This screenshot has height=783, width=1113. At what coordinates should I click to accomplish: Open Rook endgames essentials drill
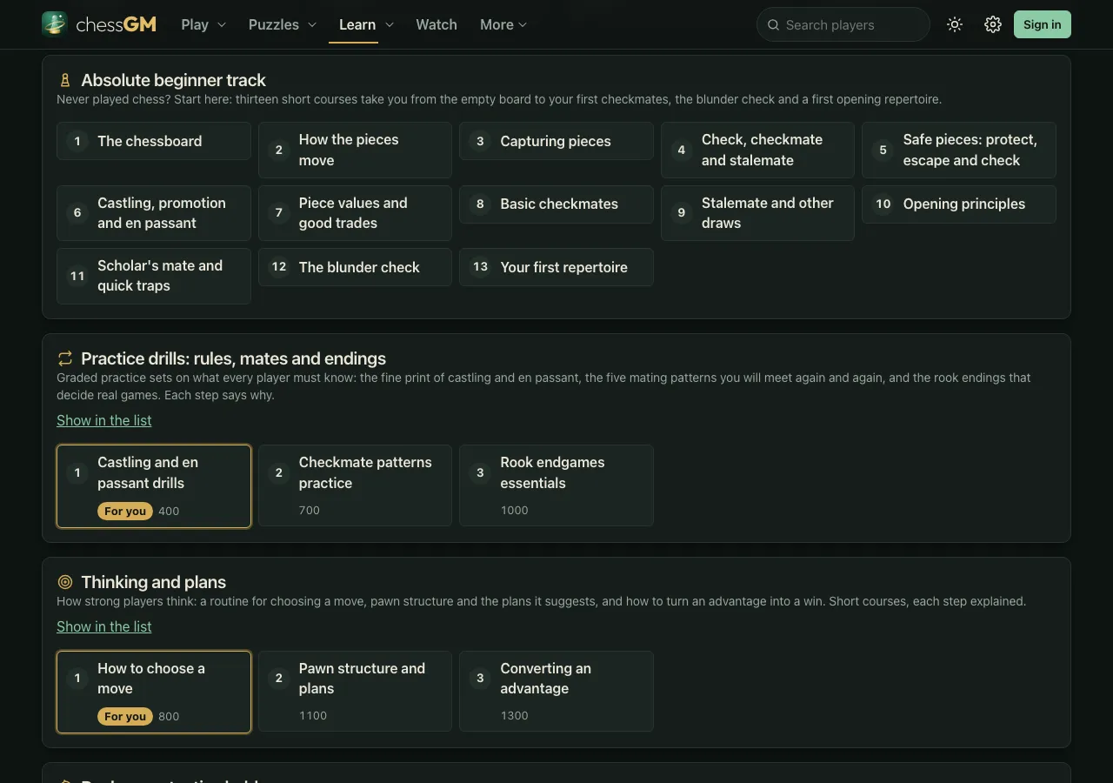click(x=556, y=485)
